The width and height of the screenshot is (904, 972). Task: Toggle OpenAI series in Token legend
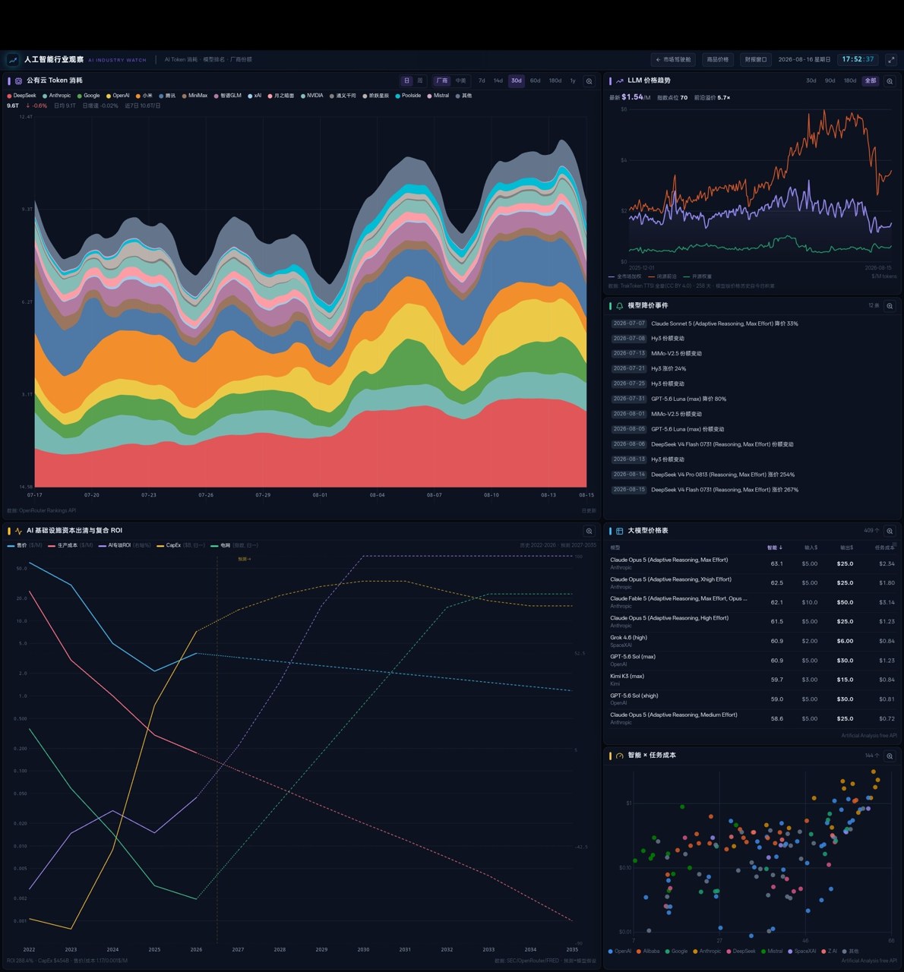(x=118, y=96)
